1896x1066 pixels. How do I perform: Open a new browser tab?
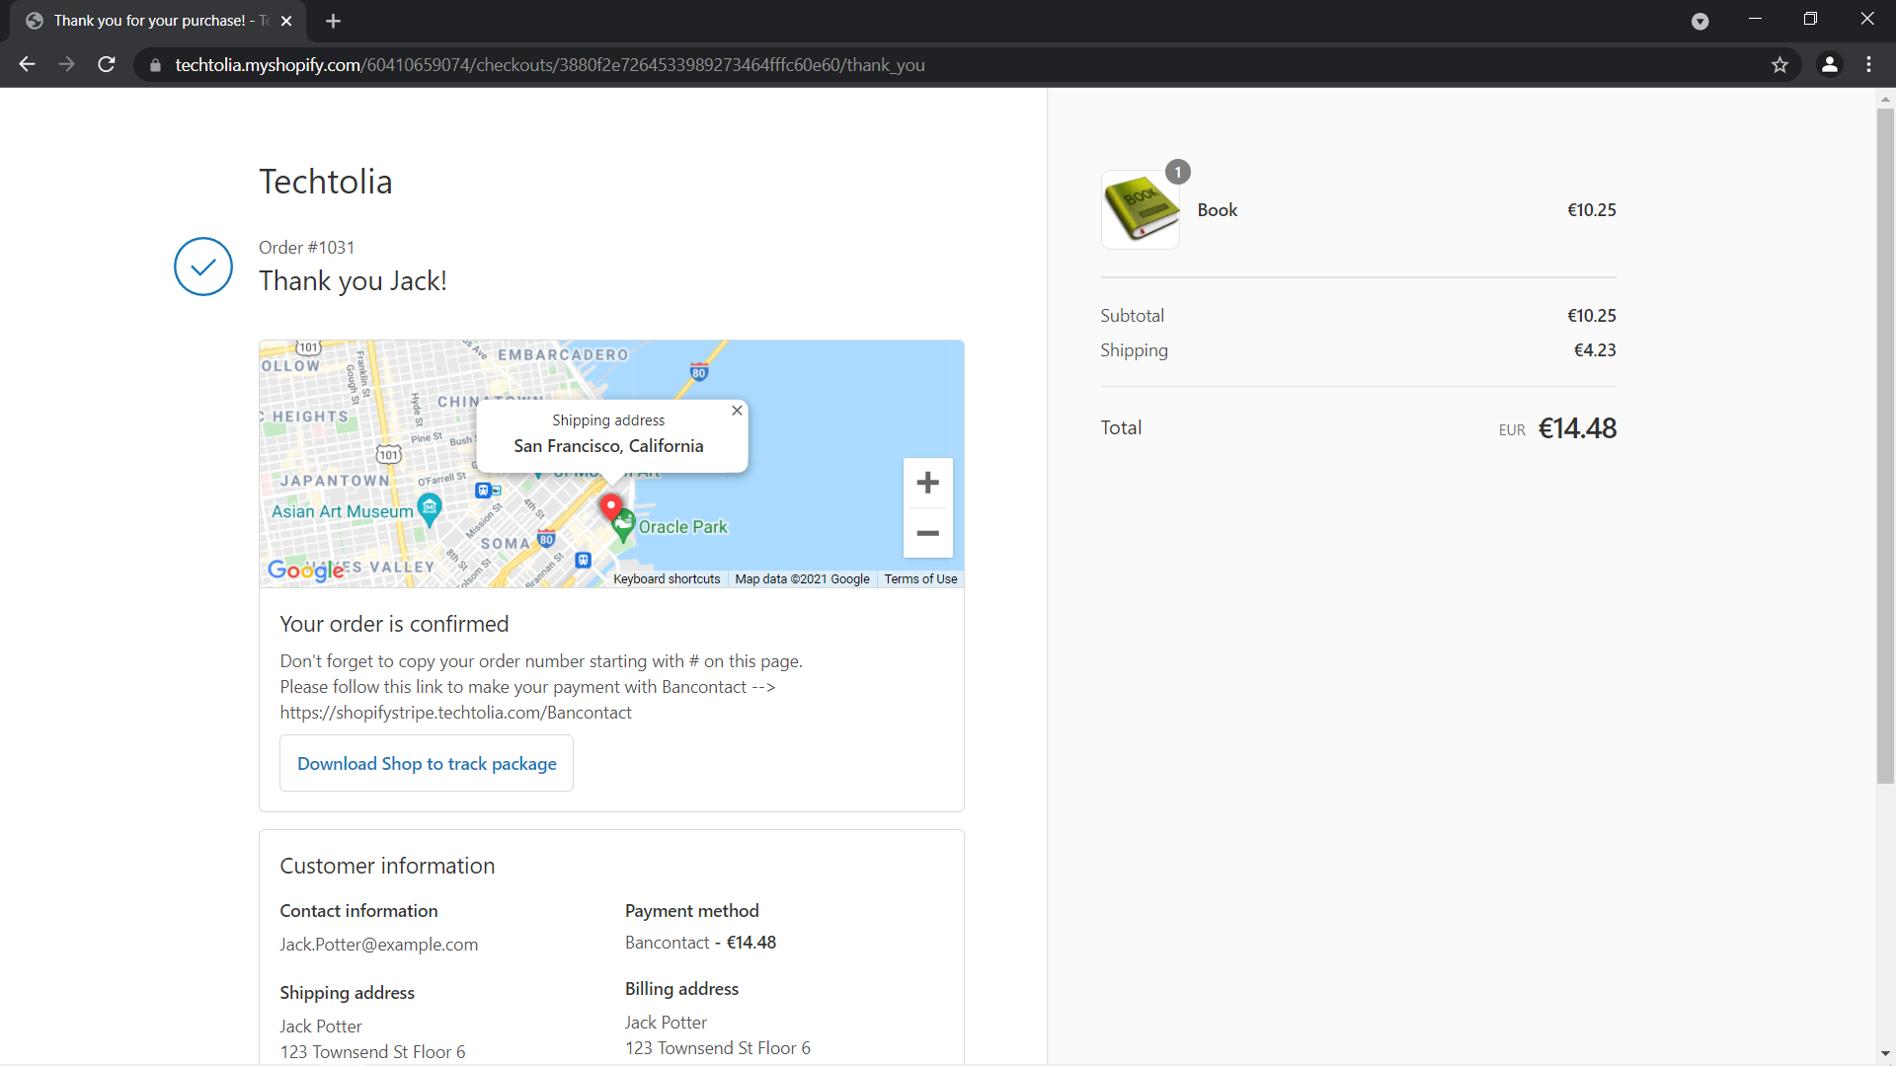click(333, 21)
